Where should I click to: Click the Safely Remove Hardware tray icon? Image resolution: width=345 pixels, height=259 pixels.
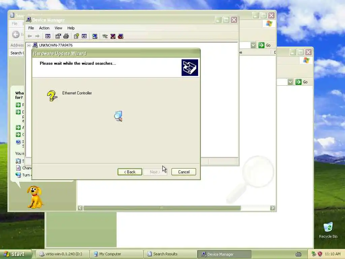coord(314,254)
